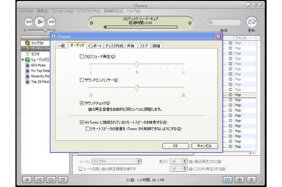Click the OK button

pyautogui.click(x=175, y=146)
